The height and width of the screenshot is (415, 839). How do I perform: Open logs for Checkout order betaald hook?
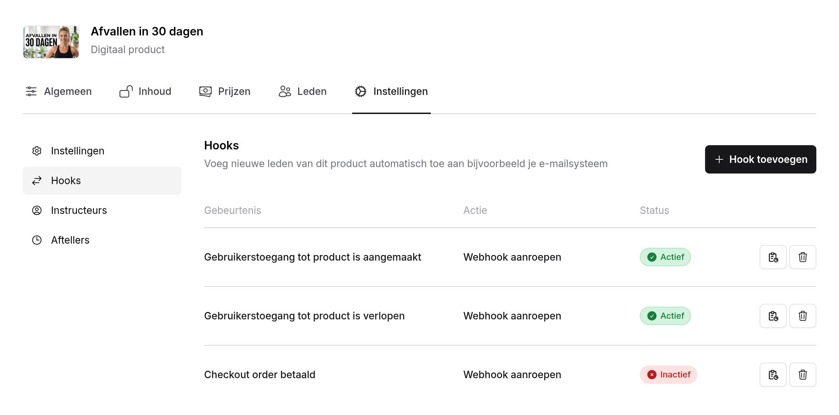773,375
